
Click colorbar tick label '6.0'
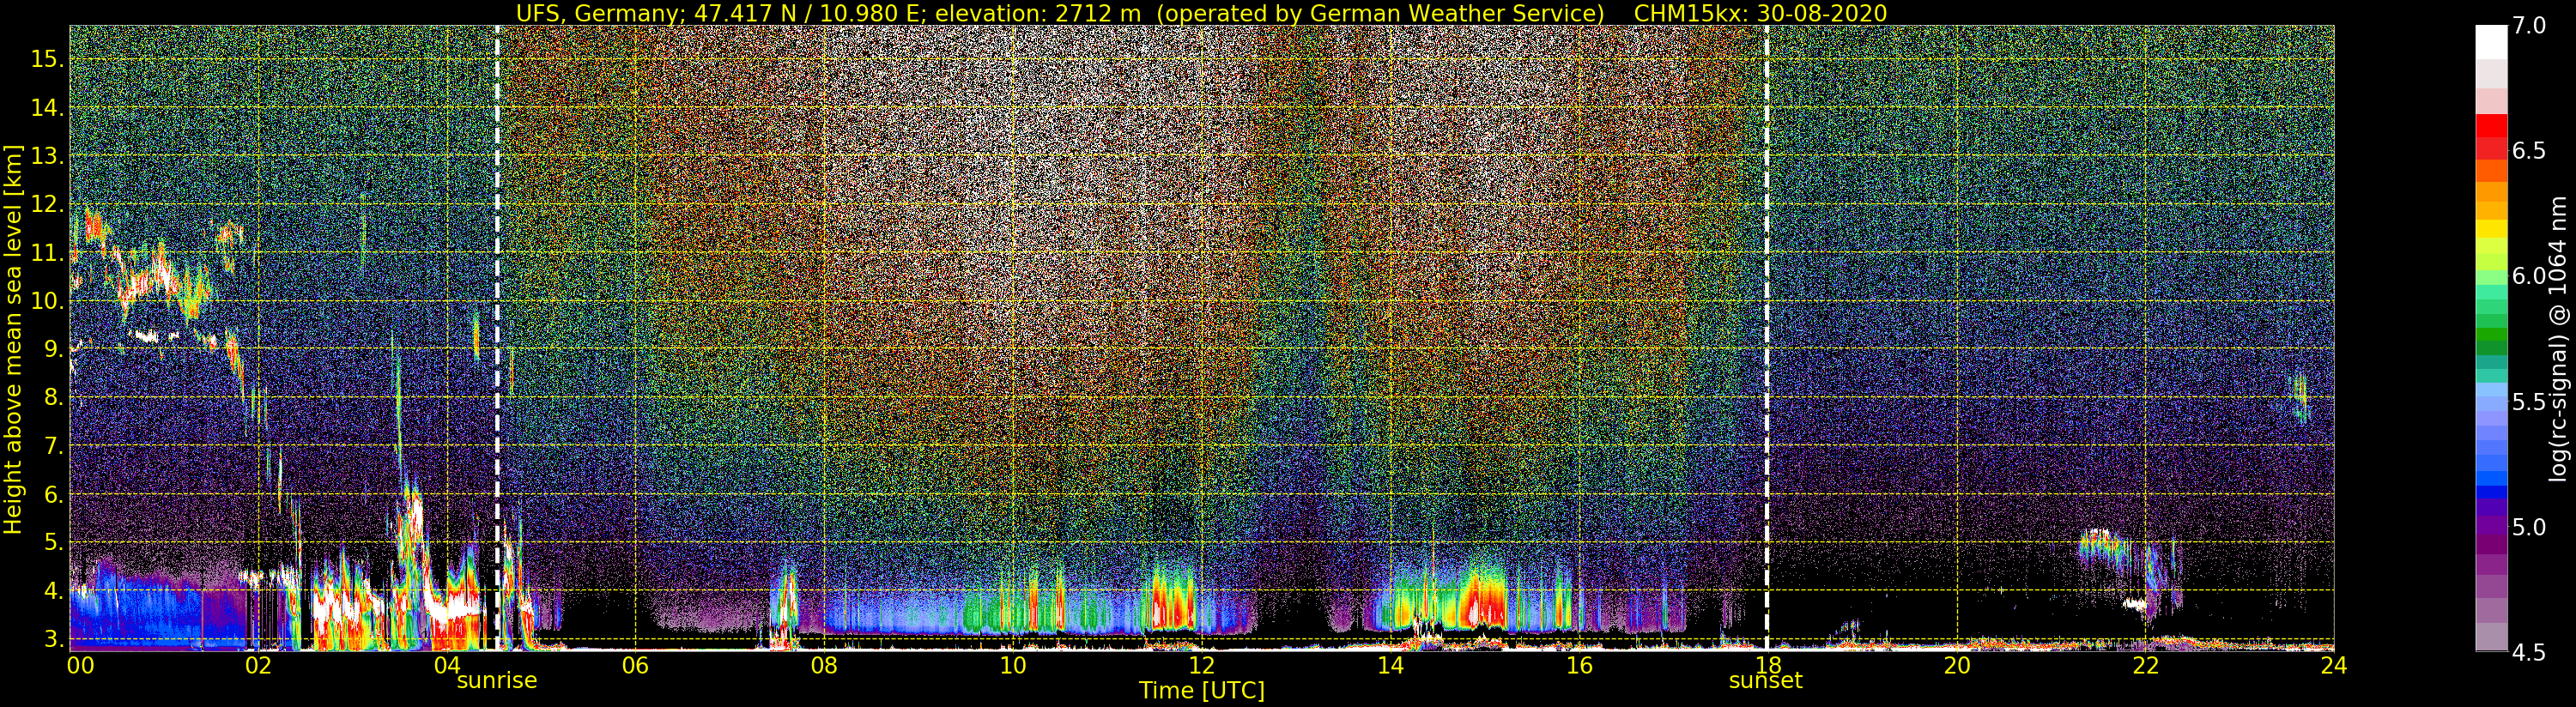[2528, 276]
